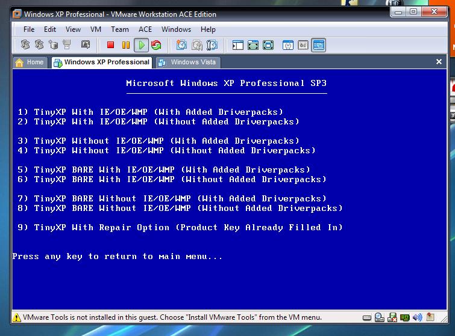This screenshot has height=336, width=455.
Task: Click the message log status icon
Action: point(430,317)
